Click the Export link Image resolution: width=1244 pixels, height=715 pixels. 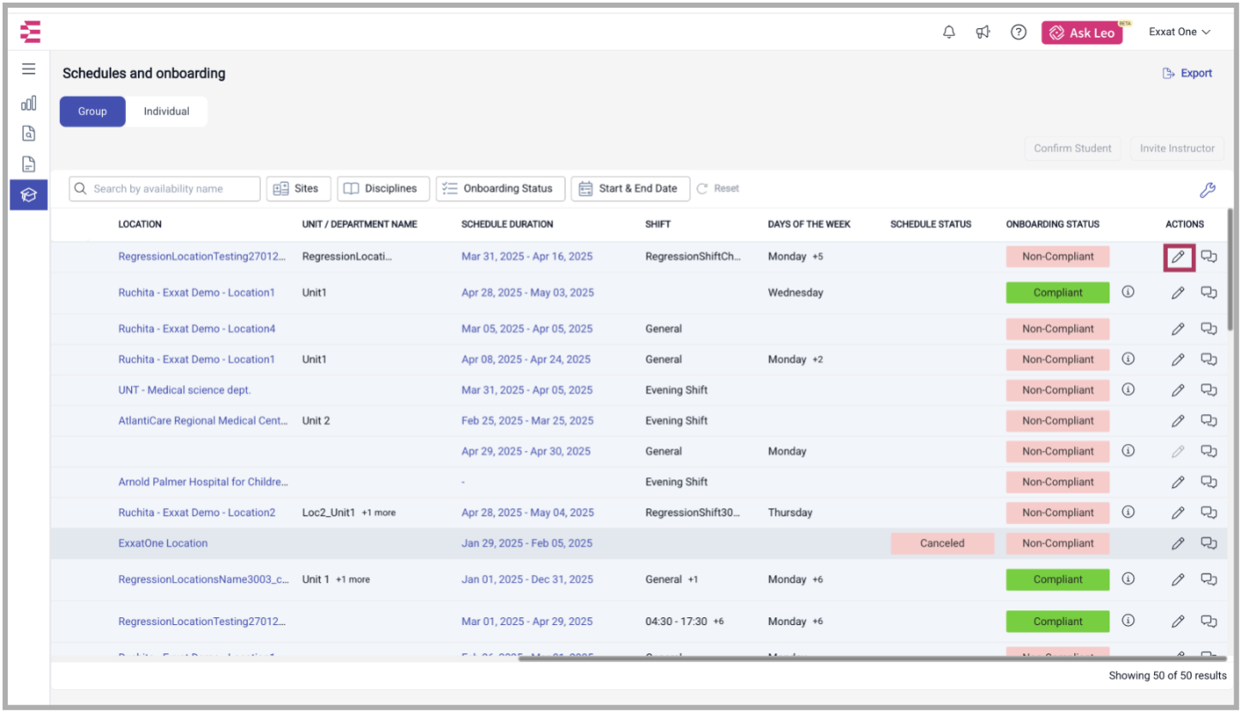pyautogui.click(x=1187, y=74)
